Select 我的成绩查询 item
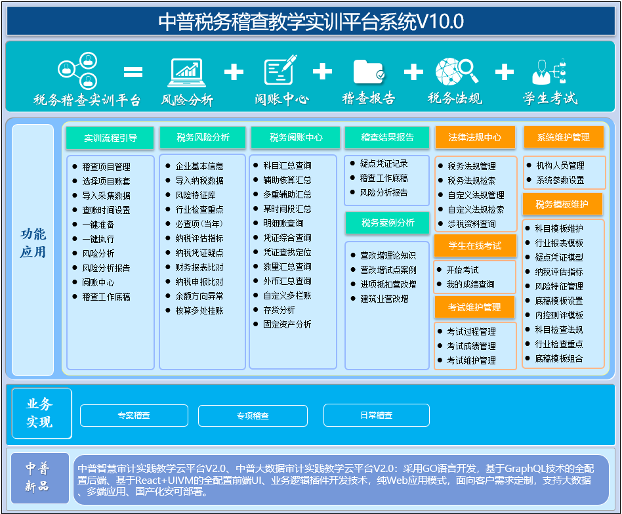This screenshot has height=514, width=622. [470, 285]
